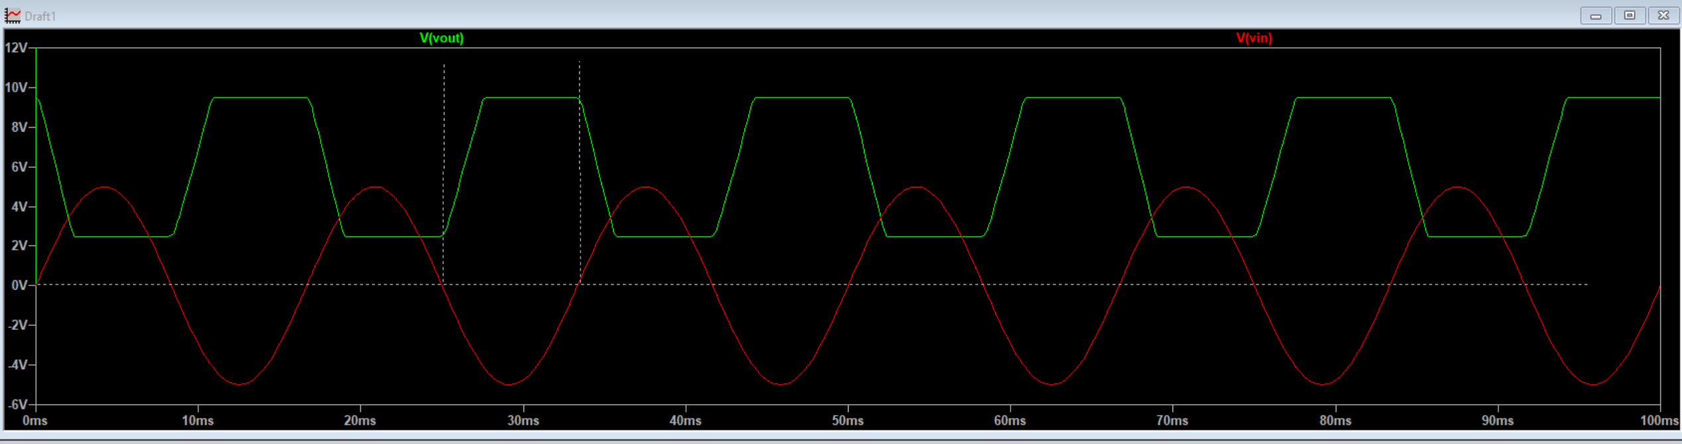Close the Draft1 waveform window
Viewport: 1682px width, 444px height.
point(1663,15)
